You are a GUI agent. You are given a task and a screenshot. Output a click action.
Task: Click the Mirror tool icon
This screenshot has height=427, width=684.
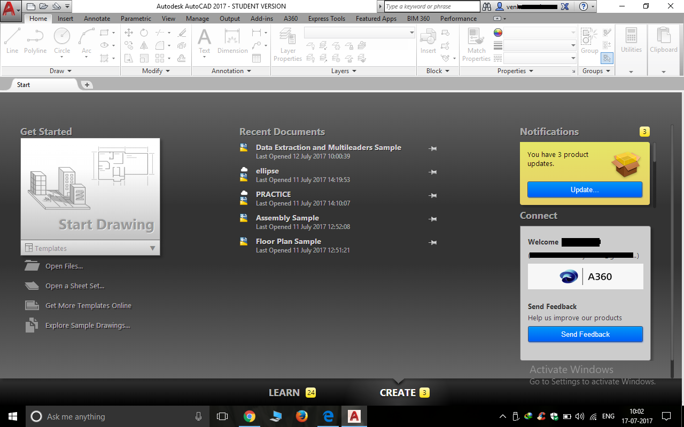pyautogui.click(x=144, y=45)
